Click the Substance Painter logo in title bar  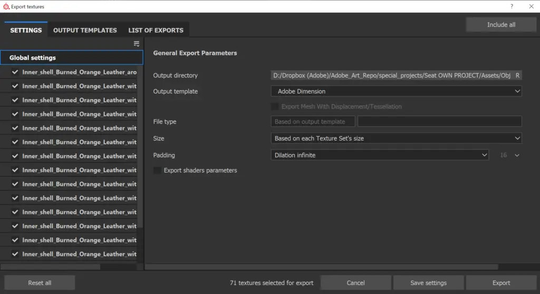(6, 6)
